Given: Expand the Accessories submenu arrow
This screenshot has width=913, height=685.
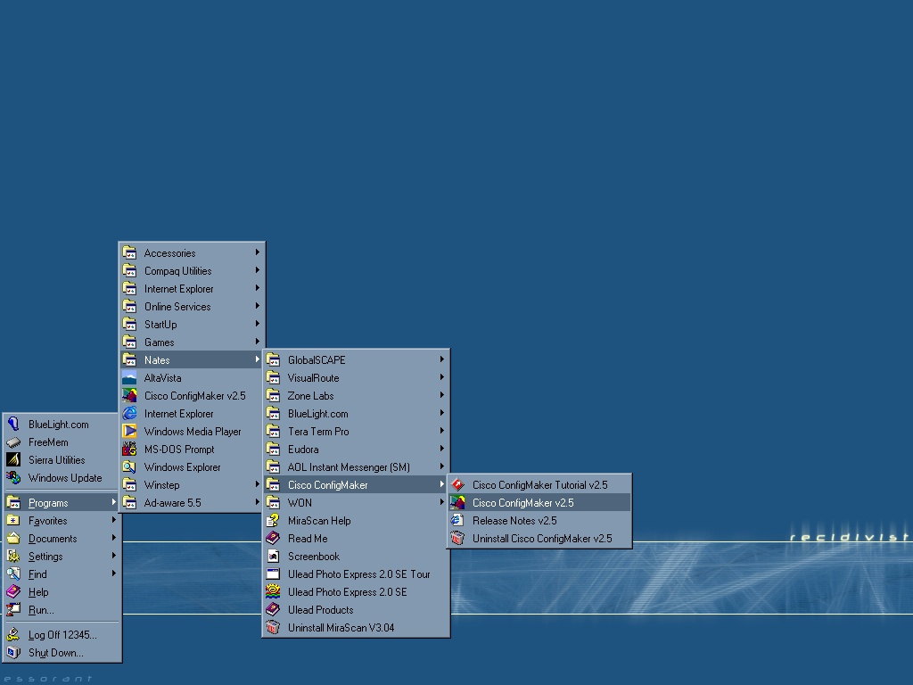Looking at the screenshot, I should pos(257,252).
